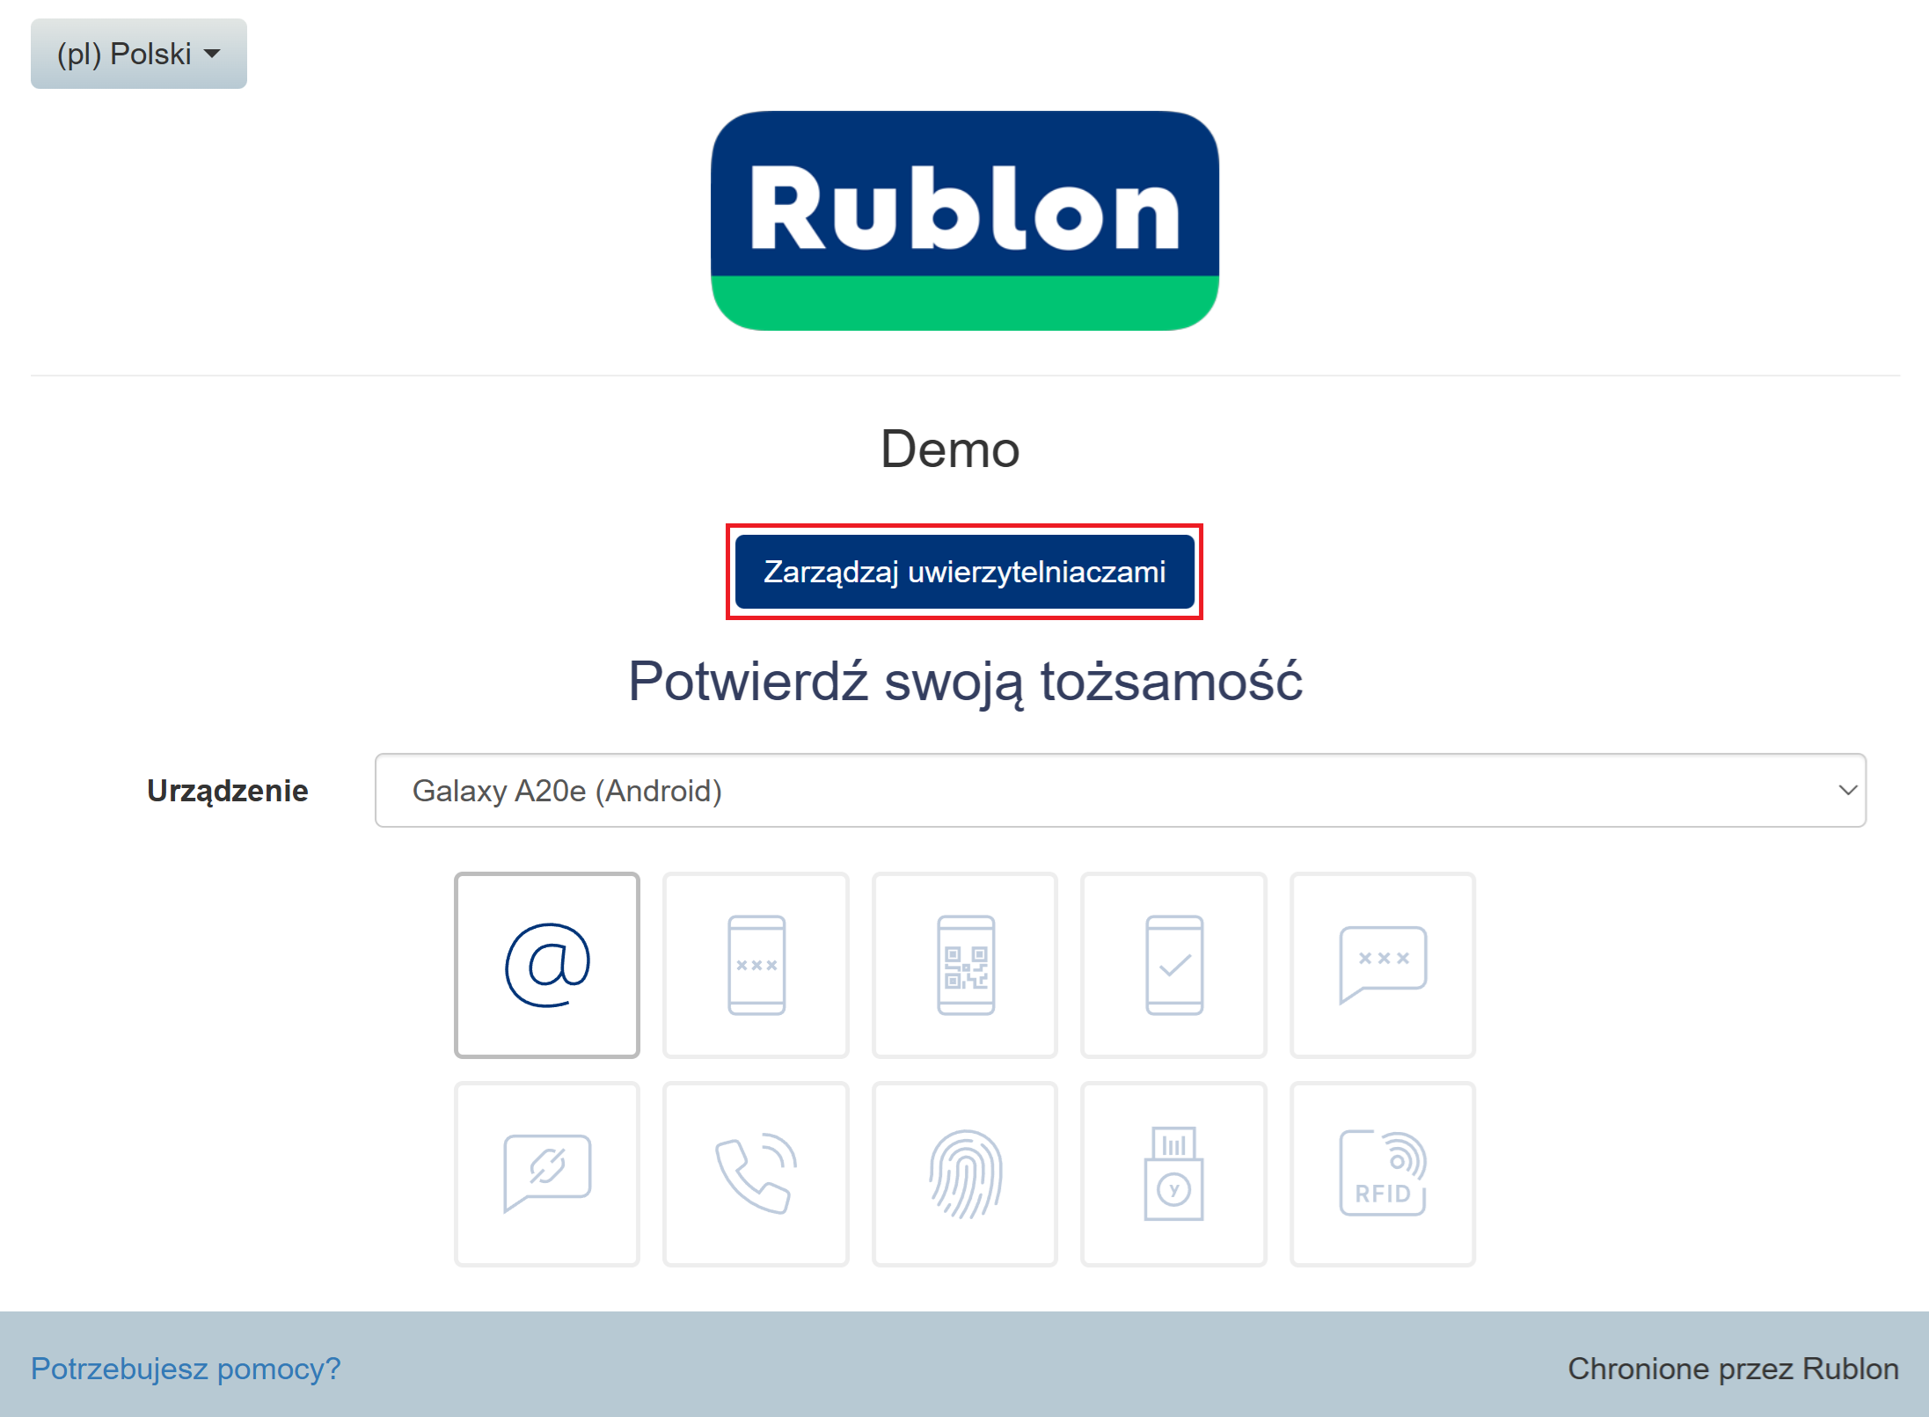The image size is (1929, 1417).
Task: Click the Zarządzaj uwierzytelniaczami button
Action: (x=964, y=572)
